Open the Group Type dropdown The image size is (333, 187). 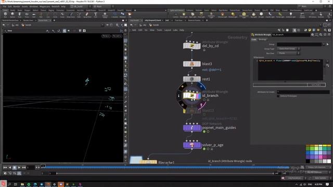(x=288, y=49)
